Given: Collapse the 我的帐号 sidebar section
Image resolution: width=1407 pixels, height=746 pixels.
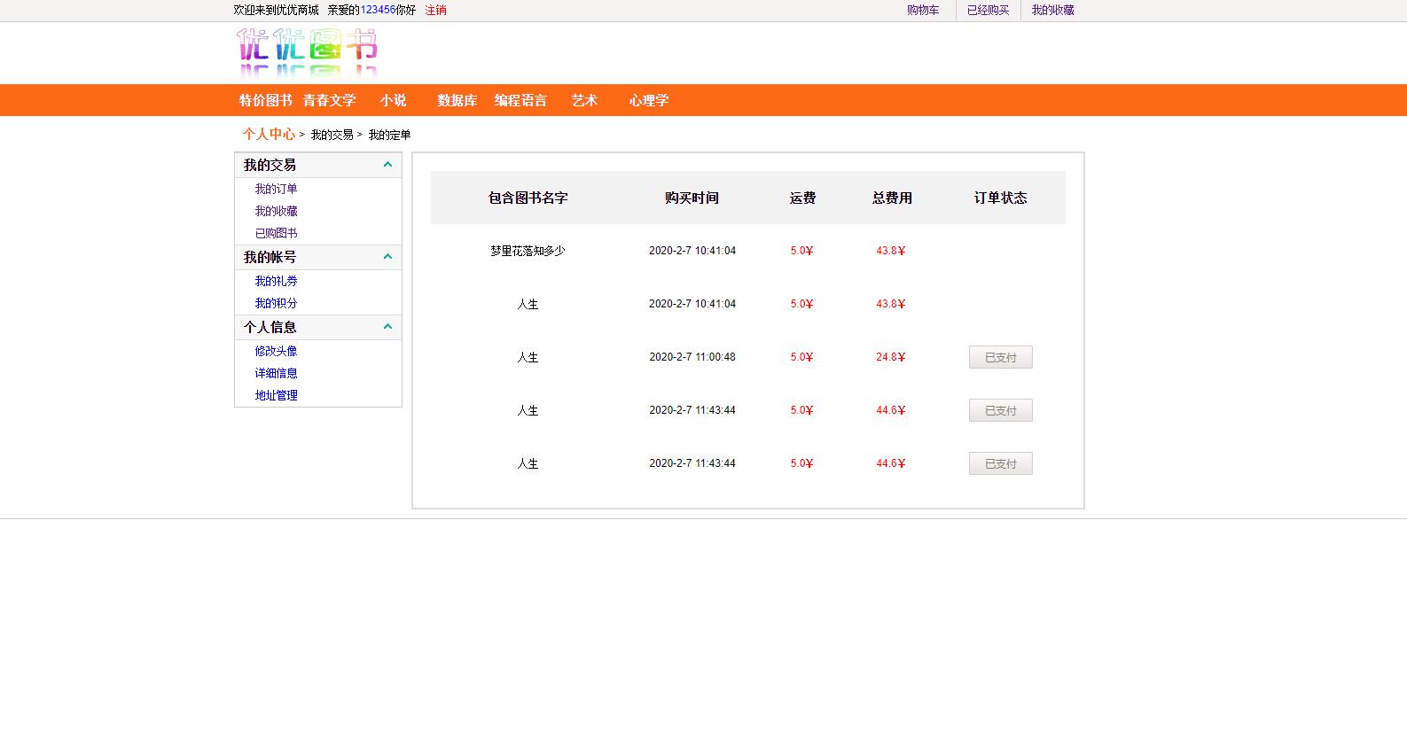Looking at the screenshot, I should coord(387,257).
